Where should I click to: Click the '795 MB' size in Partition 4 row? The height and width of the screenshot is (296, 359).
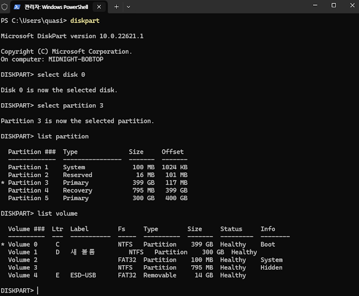point(144,191)
